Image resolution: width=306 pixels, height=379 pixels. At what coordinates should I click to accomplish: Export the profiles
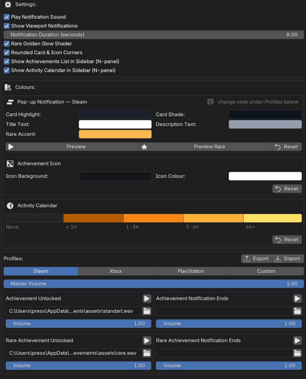pos(257,259)
